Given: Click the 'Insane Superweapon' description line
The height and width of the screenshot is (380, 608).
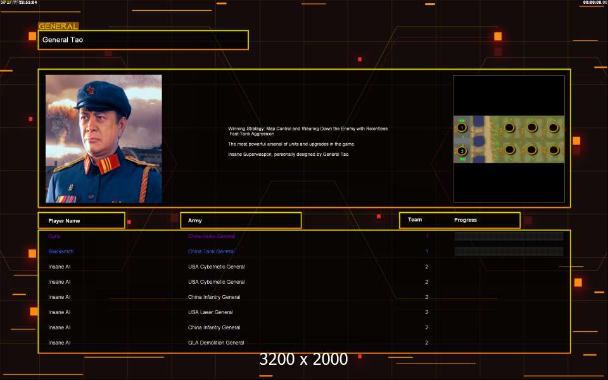Looking at the screenshot, I should (x=289, y=154).
